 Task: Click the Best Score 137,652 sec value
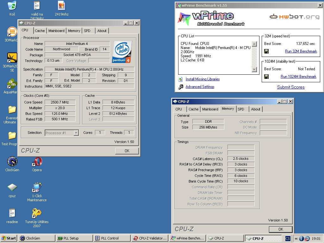pyautogui.click(x=305, y=44)
